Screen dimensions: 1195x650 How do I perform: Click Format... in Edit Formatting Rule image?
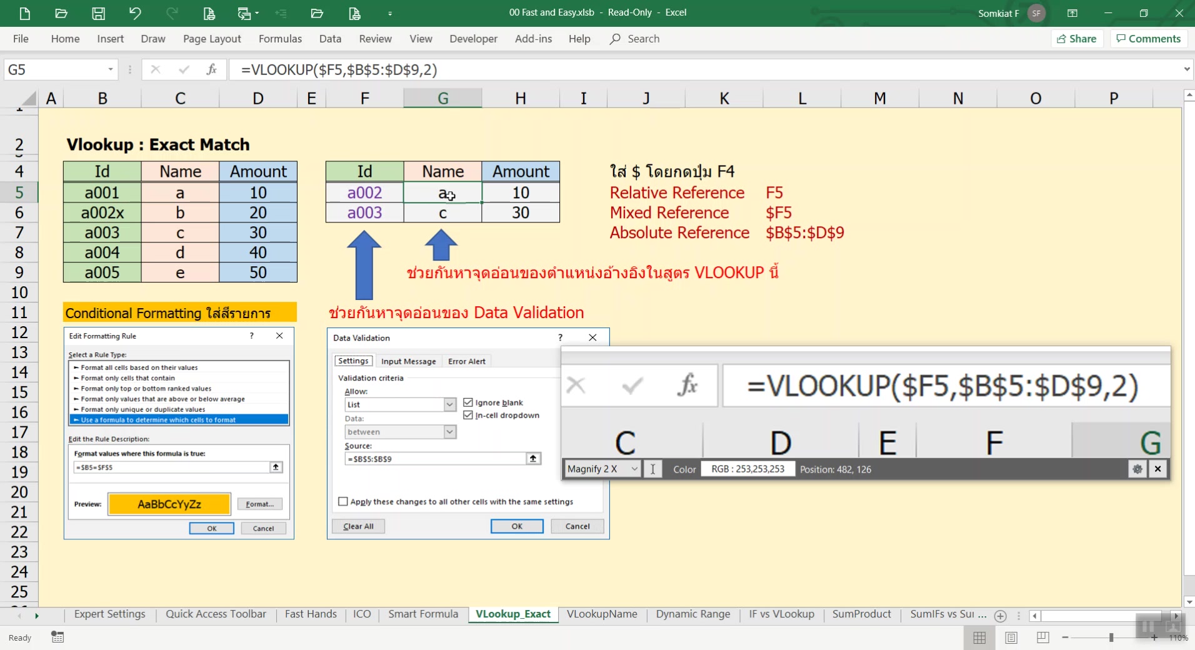coord(259,504)
